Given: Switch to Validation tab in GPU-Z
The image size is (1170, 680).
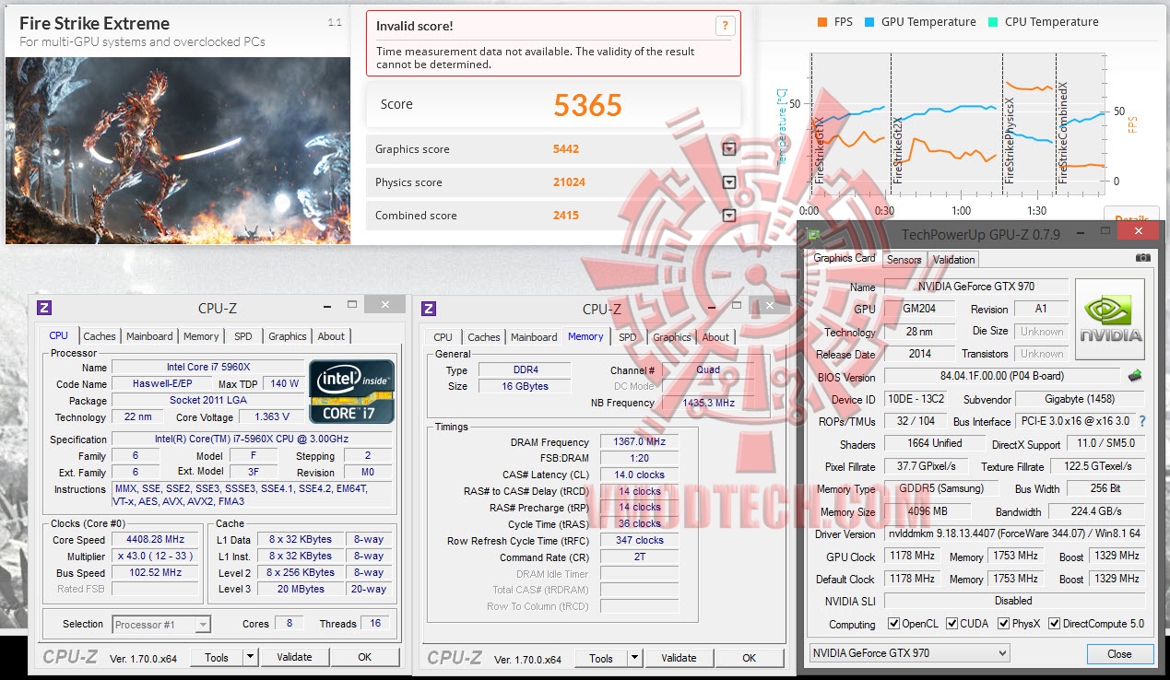Looking at the screenshot, I should pyautogui.click(x=953, y=260).
